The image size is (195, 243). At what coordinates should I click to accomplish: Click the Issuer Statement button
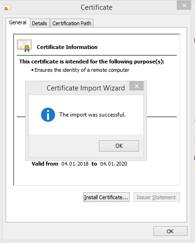pyautogui.click(x=156, y=197)
